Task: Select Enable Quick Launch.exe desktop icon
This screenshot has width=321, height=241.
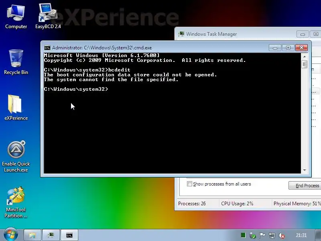Action: [x=16, y=157]
